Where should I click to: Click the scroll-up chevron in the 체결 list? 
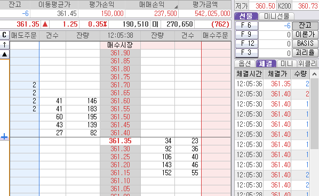tap(314, 74)
